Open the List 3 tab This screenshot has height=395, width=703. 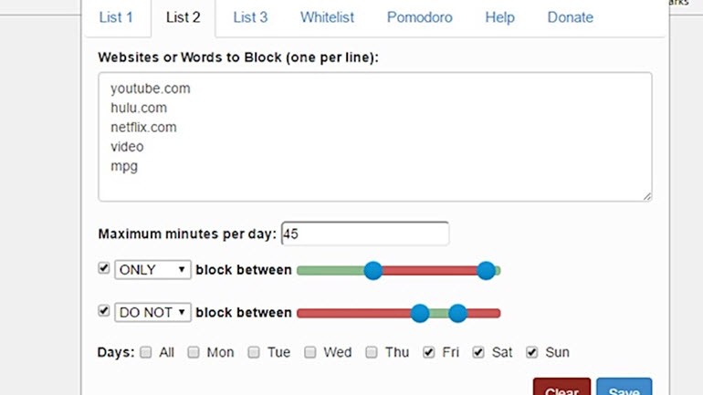(250, 17)
